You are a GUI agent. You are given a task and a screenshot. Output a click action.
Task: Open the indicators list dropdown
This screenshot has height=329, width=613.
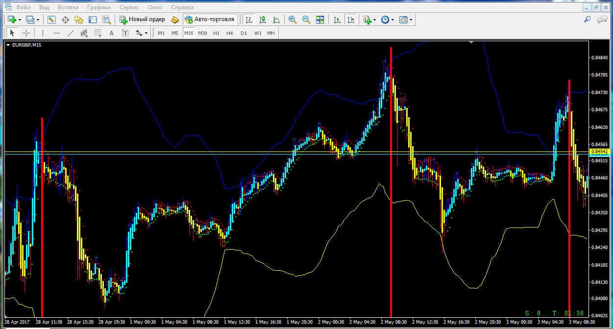375,20
